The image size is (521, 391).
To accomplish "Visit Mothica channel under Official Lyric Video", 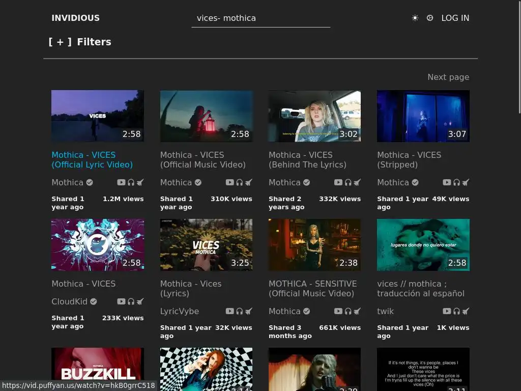I will [x=68, y=182].
